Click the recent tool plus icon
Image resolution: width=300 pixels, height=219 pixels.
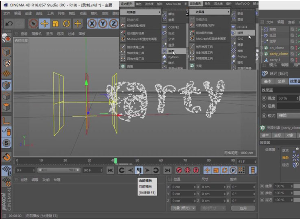pyautogui.click(x=78, y=24)
